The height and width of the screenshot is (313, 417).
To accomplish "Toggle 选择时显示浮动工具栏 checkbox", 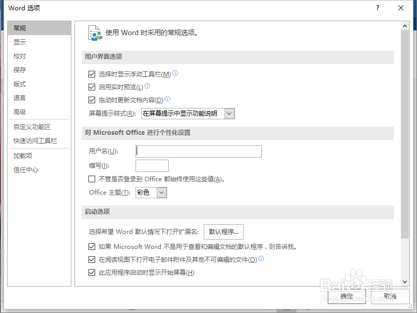I will point(92,74).
